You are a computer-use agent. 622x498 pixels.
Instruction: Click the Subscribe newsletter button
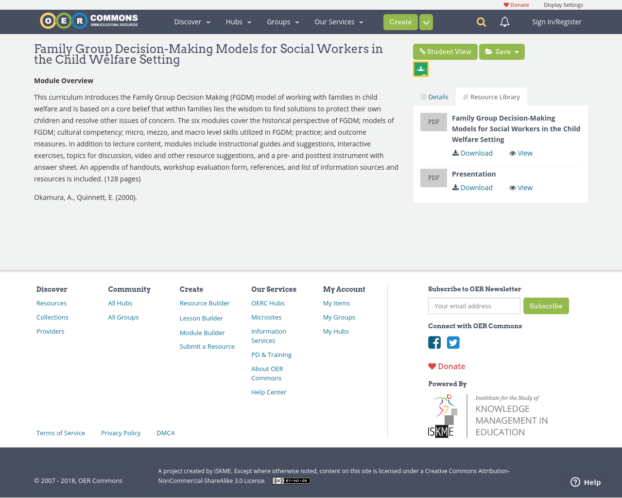(x=546, y=305)
